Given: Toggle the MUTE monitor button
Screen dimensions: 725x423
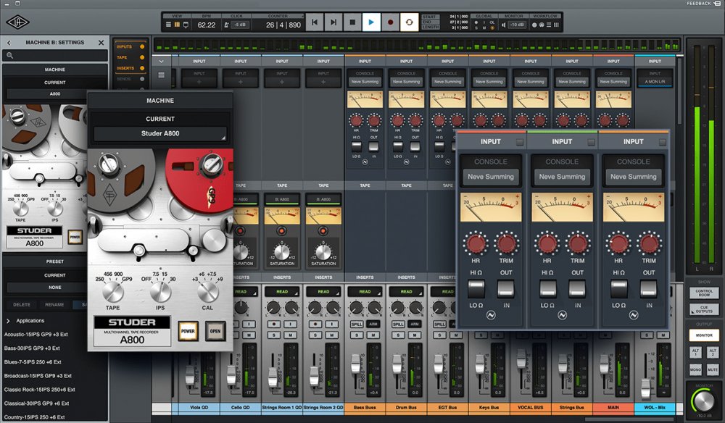Looking at the screenshot, I should click(x=713, y=370).
